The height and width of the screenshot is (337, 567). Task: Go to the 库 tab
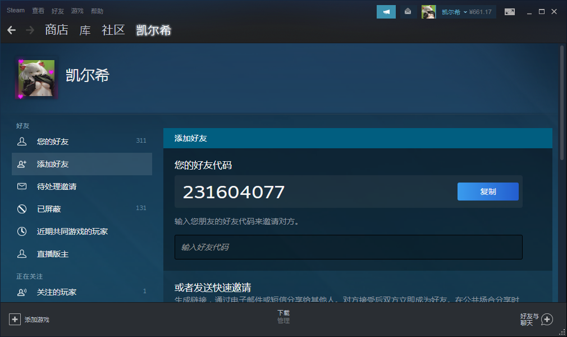point(85,30)
